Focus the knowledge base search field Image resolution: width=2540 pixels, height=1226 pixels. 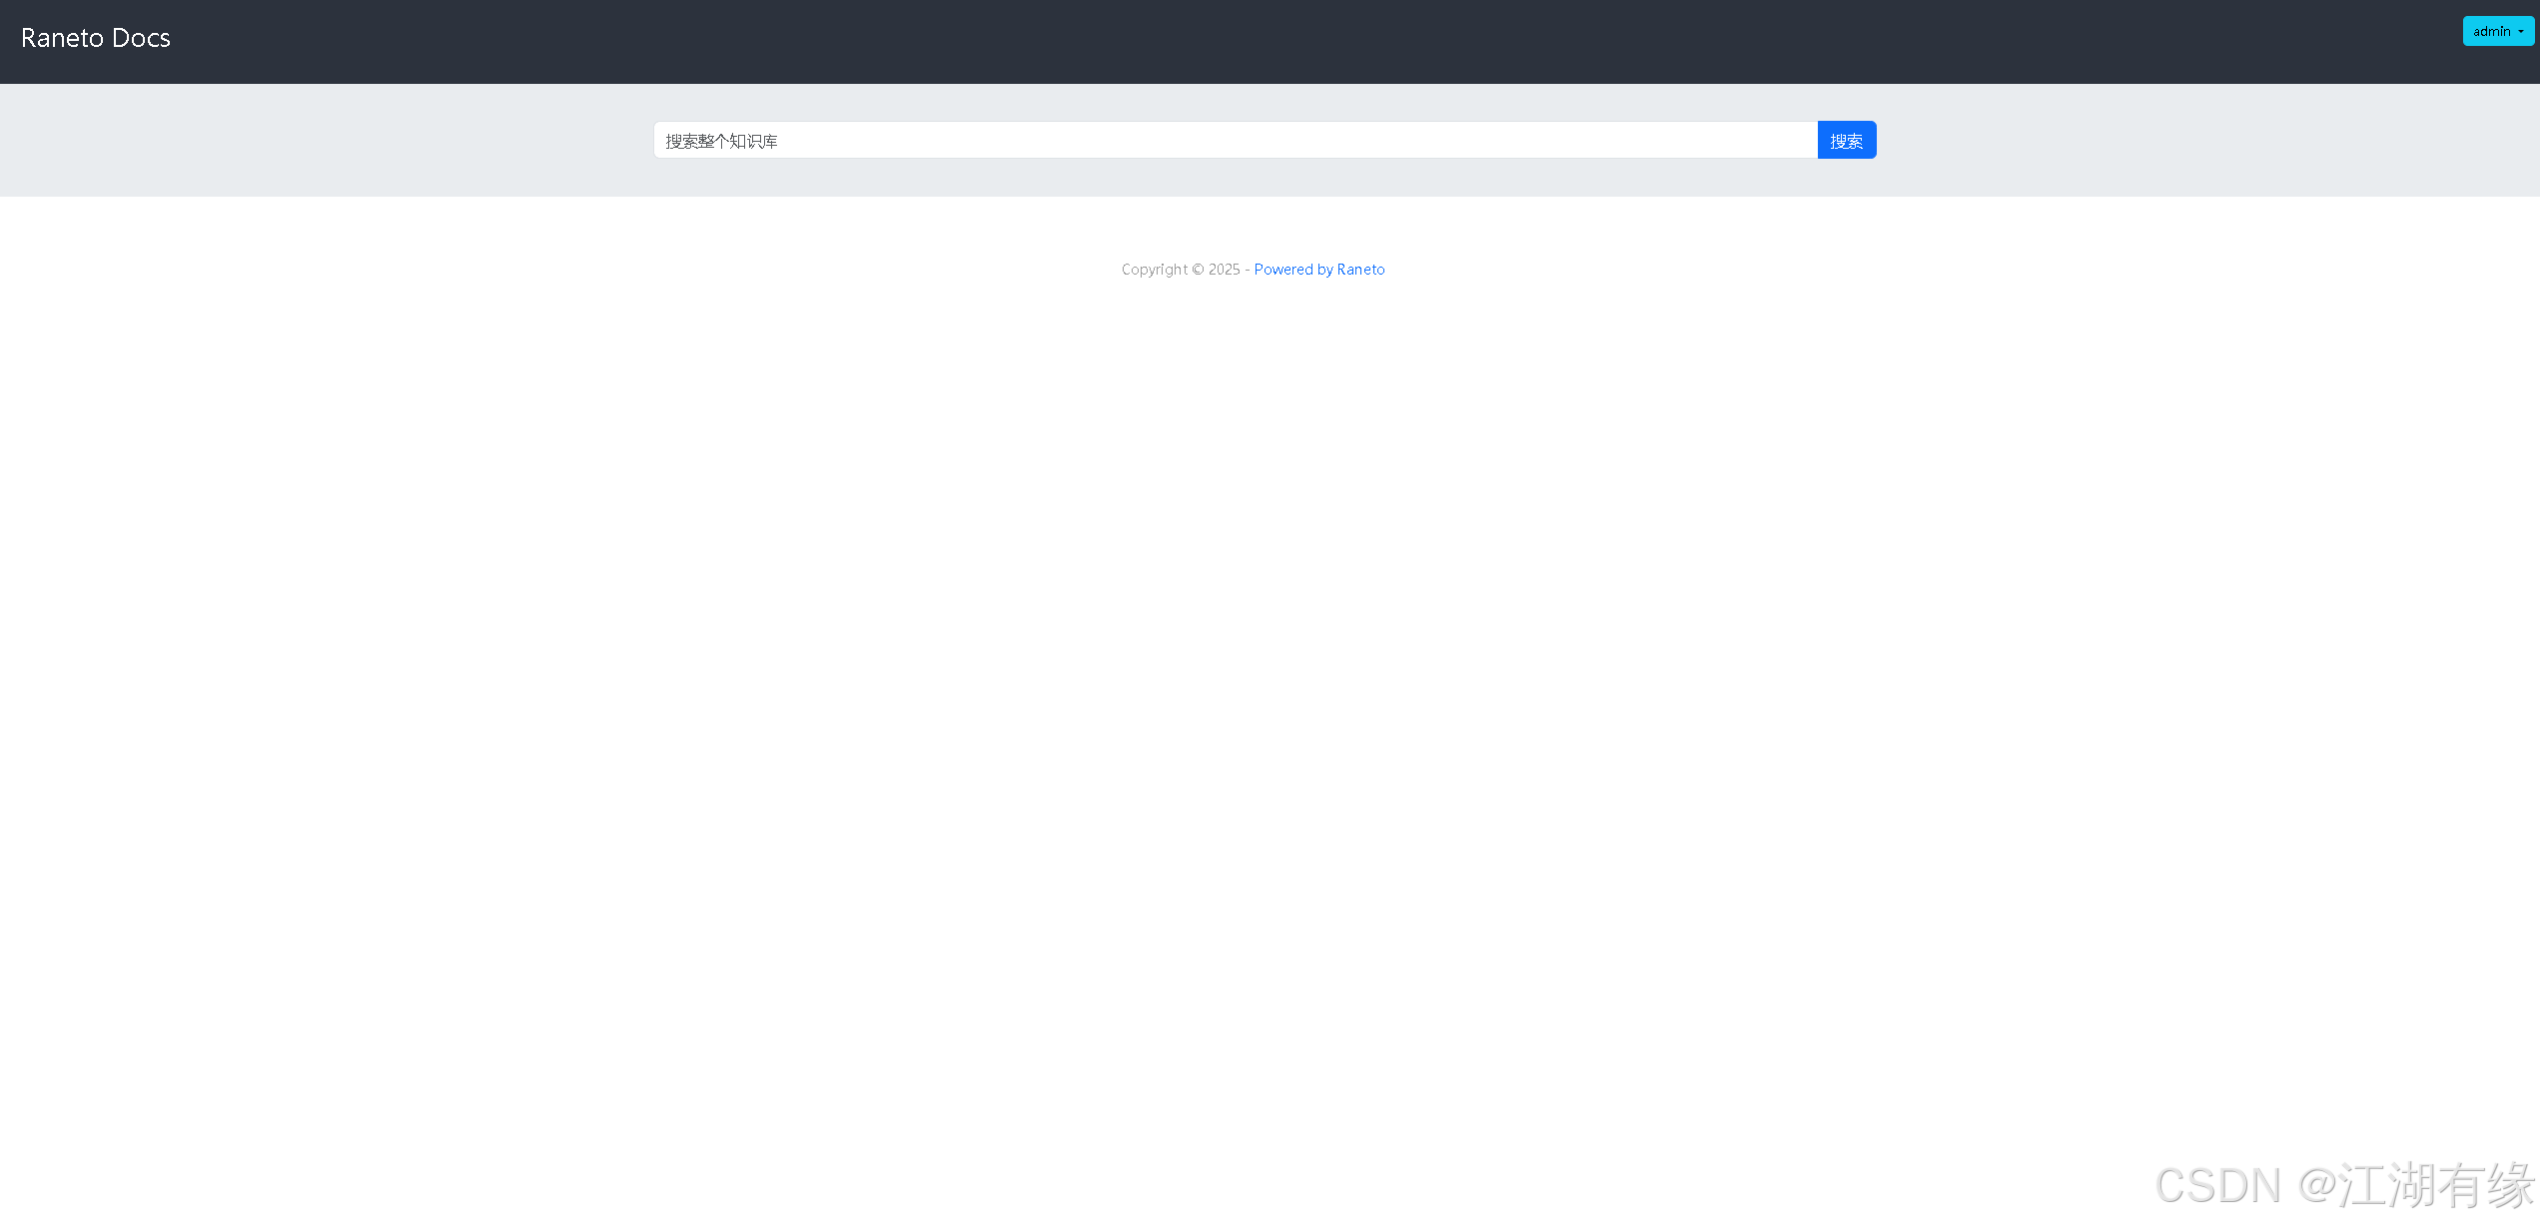pyautogui.click(x=1235, y=141)
